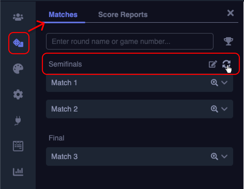Open the Settings gear in the sidebar
This screenshot has width=244, height=189.
pyautogui.click(x=18, y=94)
